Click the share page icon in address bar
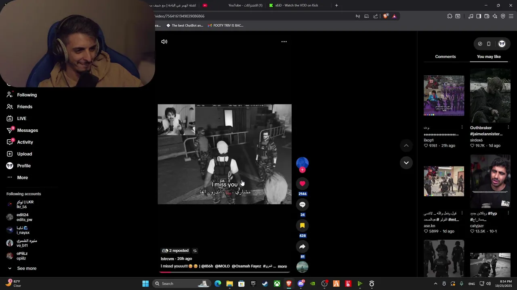The image size is (517, 290). tap(376, 16)
